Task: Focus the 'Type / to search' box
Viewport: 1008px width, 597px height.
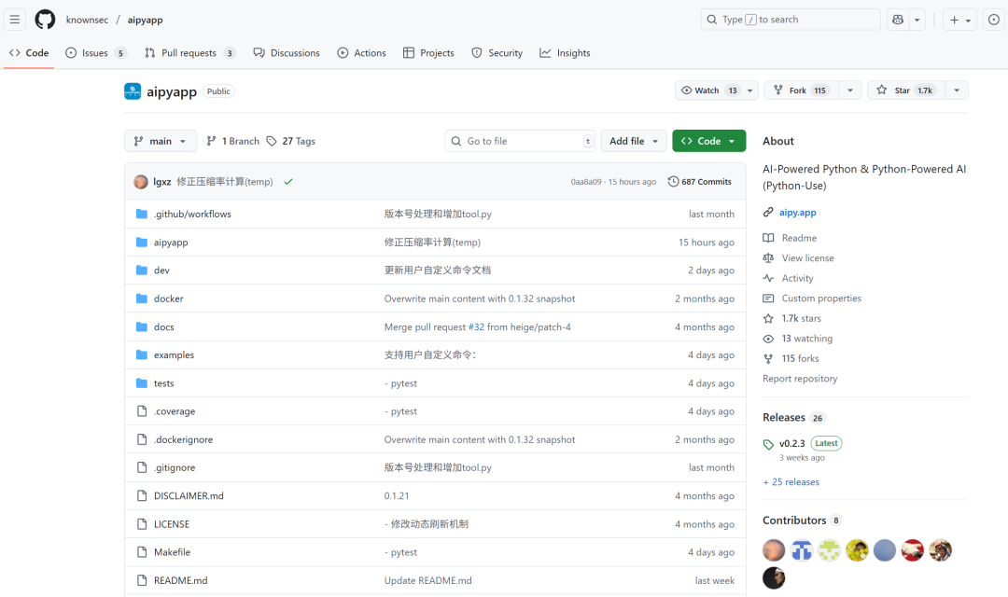Action: point(791,20)
